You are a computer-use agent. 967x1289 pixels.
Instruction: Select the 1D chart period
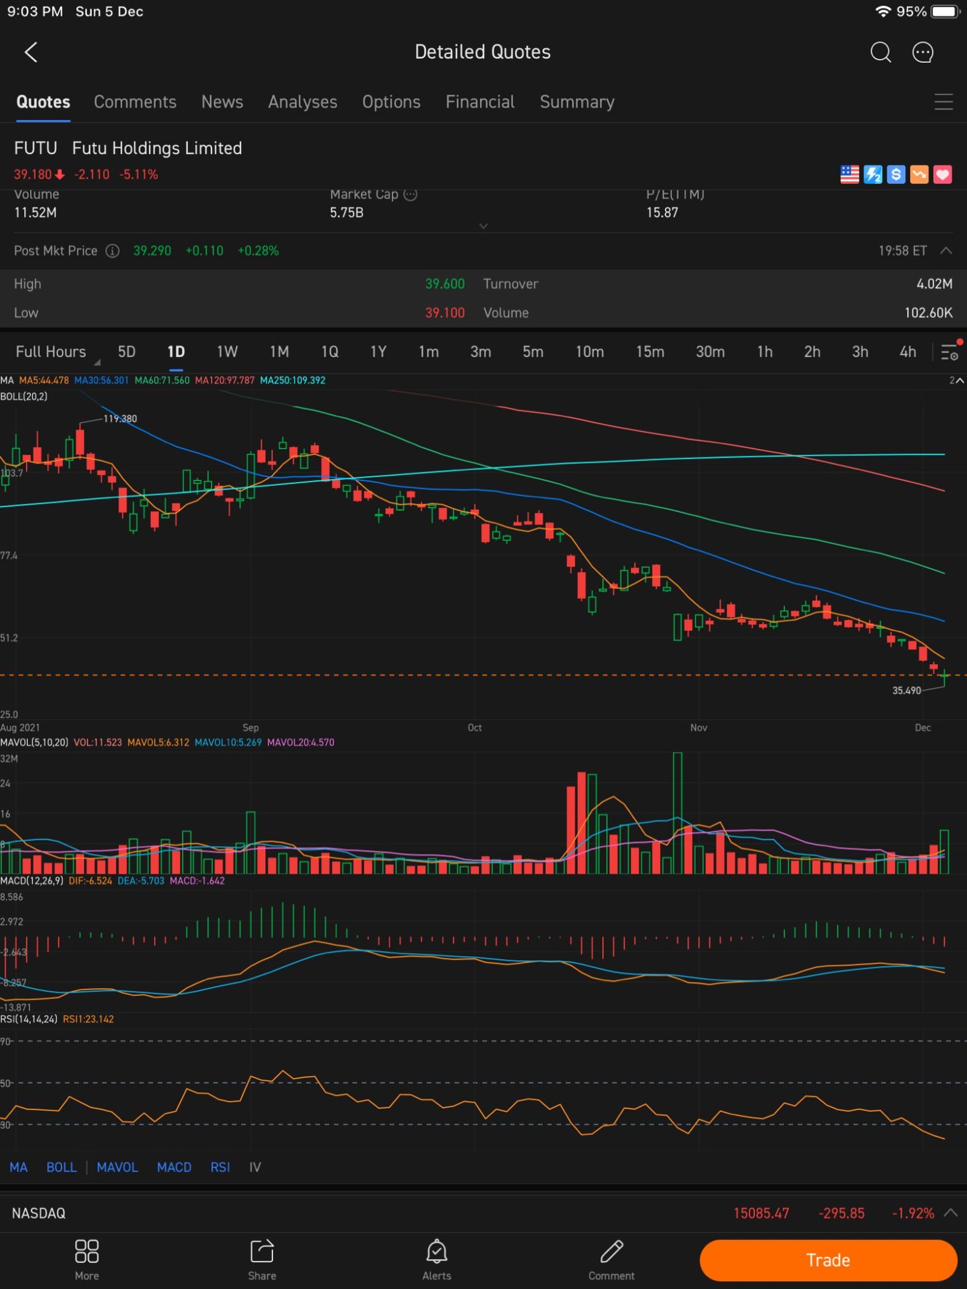[x=176, y=352]
